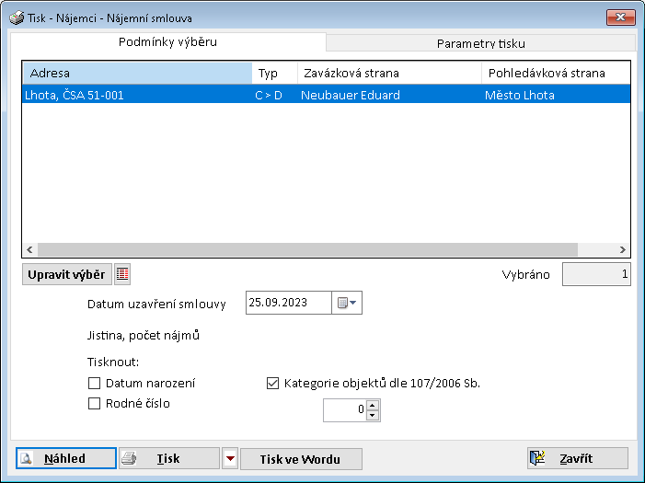Uncheck Kategorie objektů dle 107/2006 Sb.
645x483 pixels.
click(272, 384)
